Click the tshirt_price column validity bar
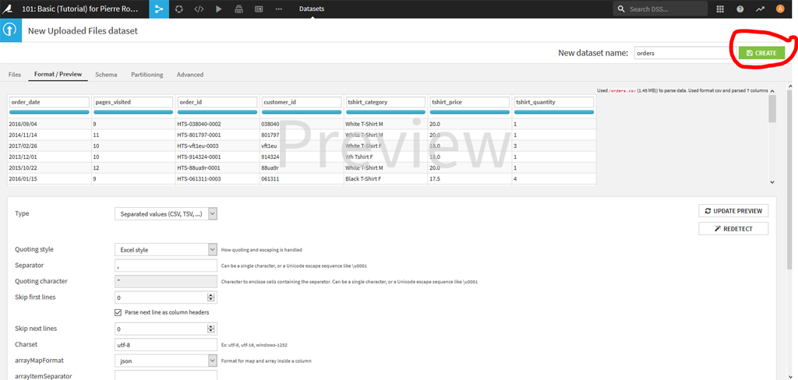 [x=469, y=112]
